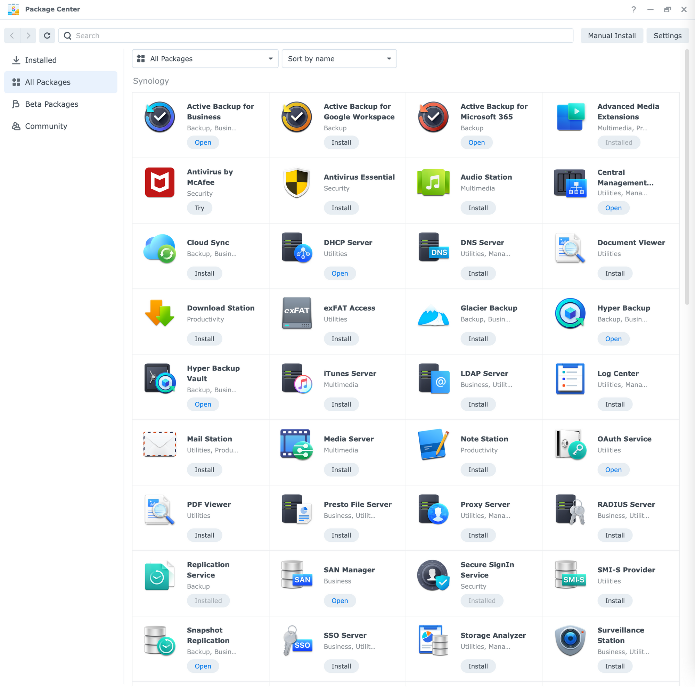Click the search packages input field
The height and width of the screenshot is (687, 695).
click(x=316, y=35)
